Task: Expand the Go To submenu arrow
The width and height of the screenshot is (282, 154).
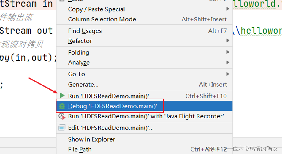Action: click(228, 74)
